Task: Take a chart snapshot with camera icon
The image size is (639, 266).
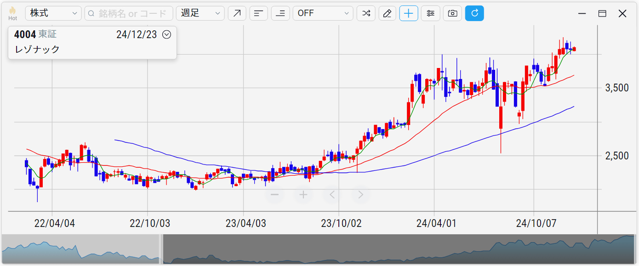Action: [452, 13]
